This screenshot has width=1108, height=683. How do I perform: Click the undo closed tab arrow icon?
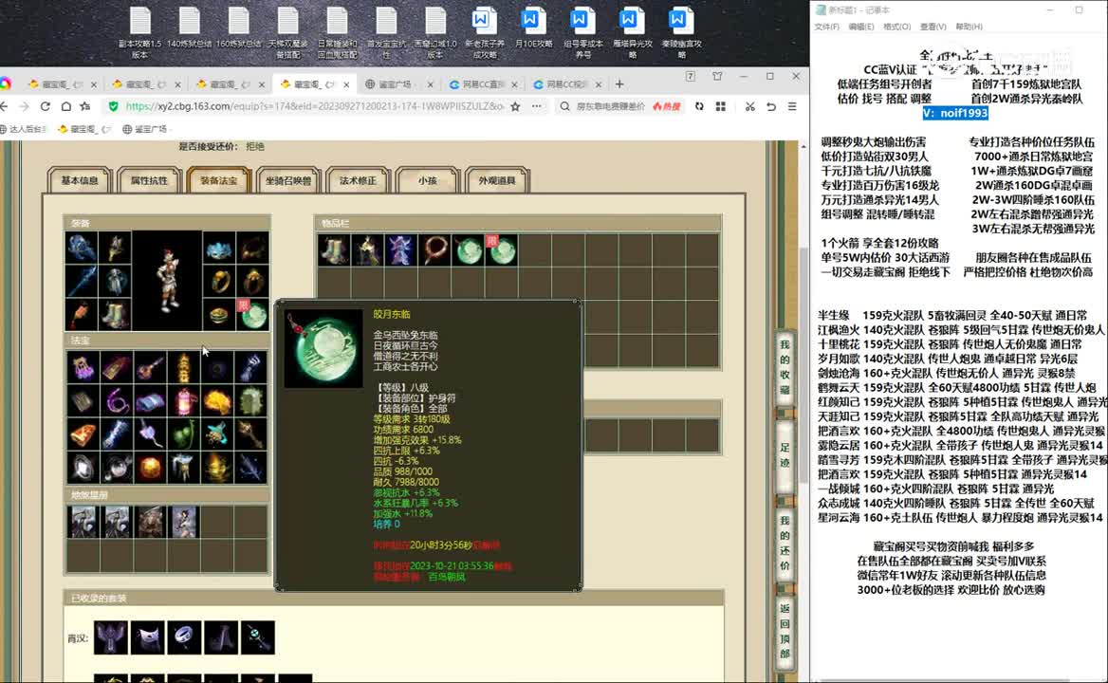771,106
